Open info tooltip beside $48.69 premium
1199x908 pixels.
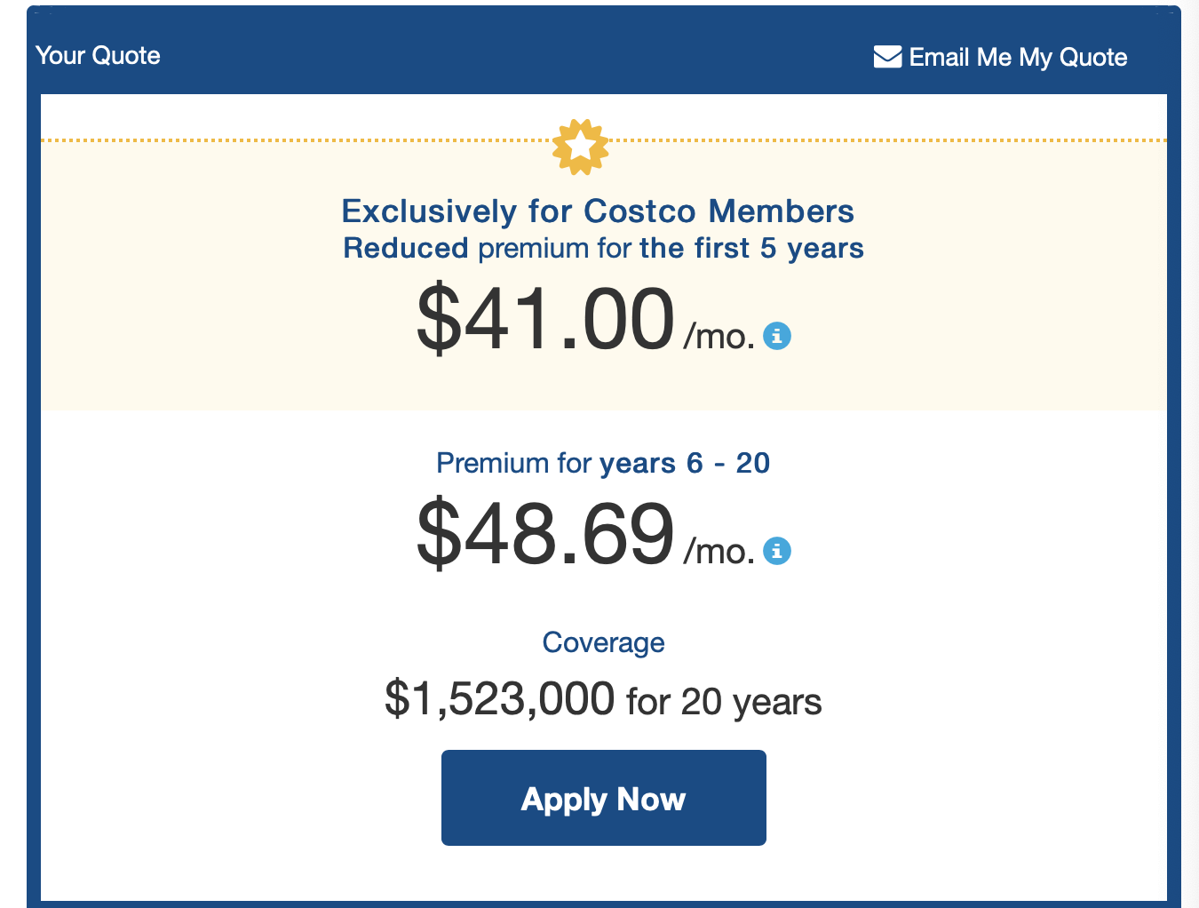pos(777,551)
